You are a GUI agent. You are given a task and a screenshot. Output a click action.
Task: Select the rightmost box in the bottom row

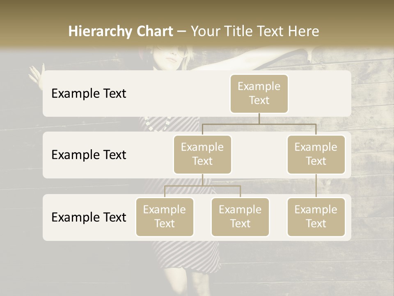(316, 217)
